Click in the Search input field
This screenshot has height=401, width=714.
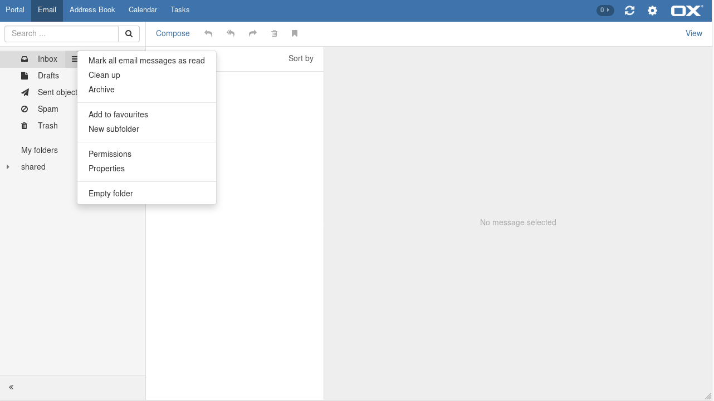click(61, 34)
